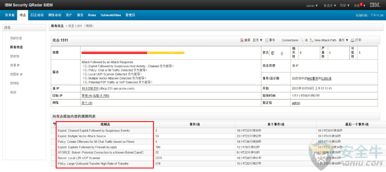Select rule XFORCE: Botnet Potential Connection row
Screen dimensions: 386x172
(101, 152)
